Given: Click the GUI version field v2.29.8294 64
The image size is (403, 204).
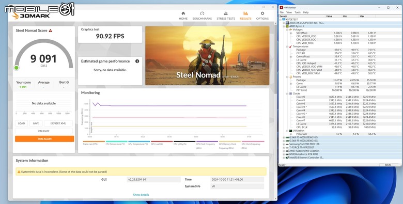Looking at the screenshot, I should tap(153, 180).
